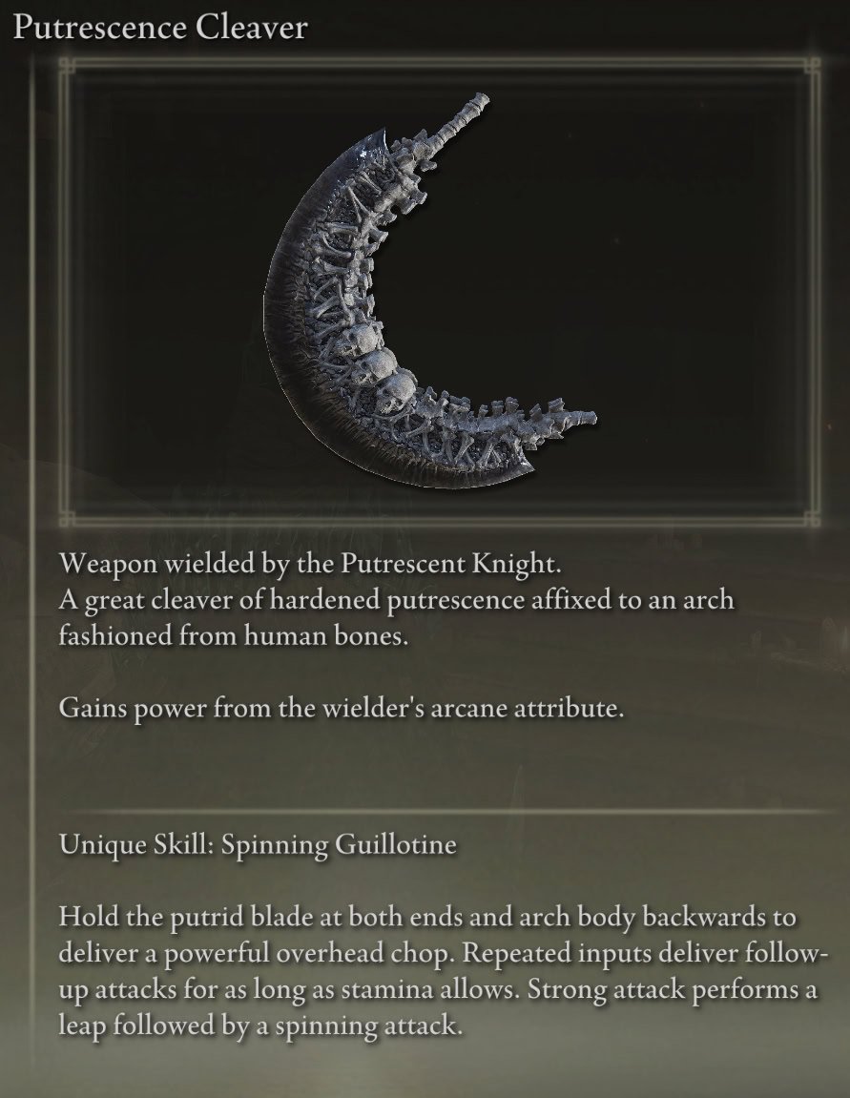Click 'leap followed by a spinning attack' line
Image resolution: width=850 pixels, height=1098 pixels.
pos(260,1025)
